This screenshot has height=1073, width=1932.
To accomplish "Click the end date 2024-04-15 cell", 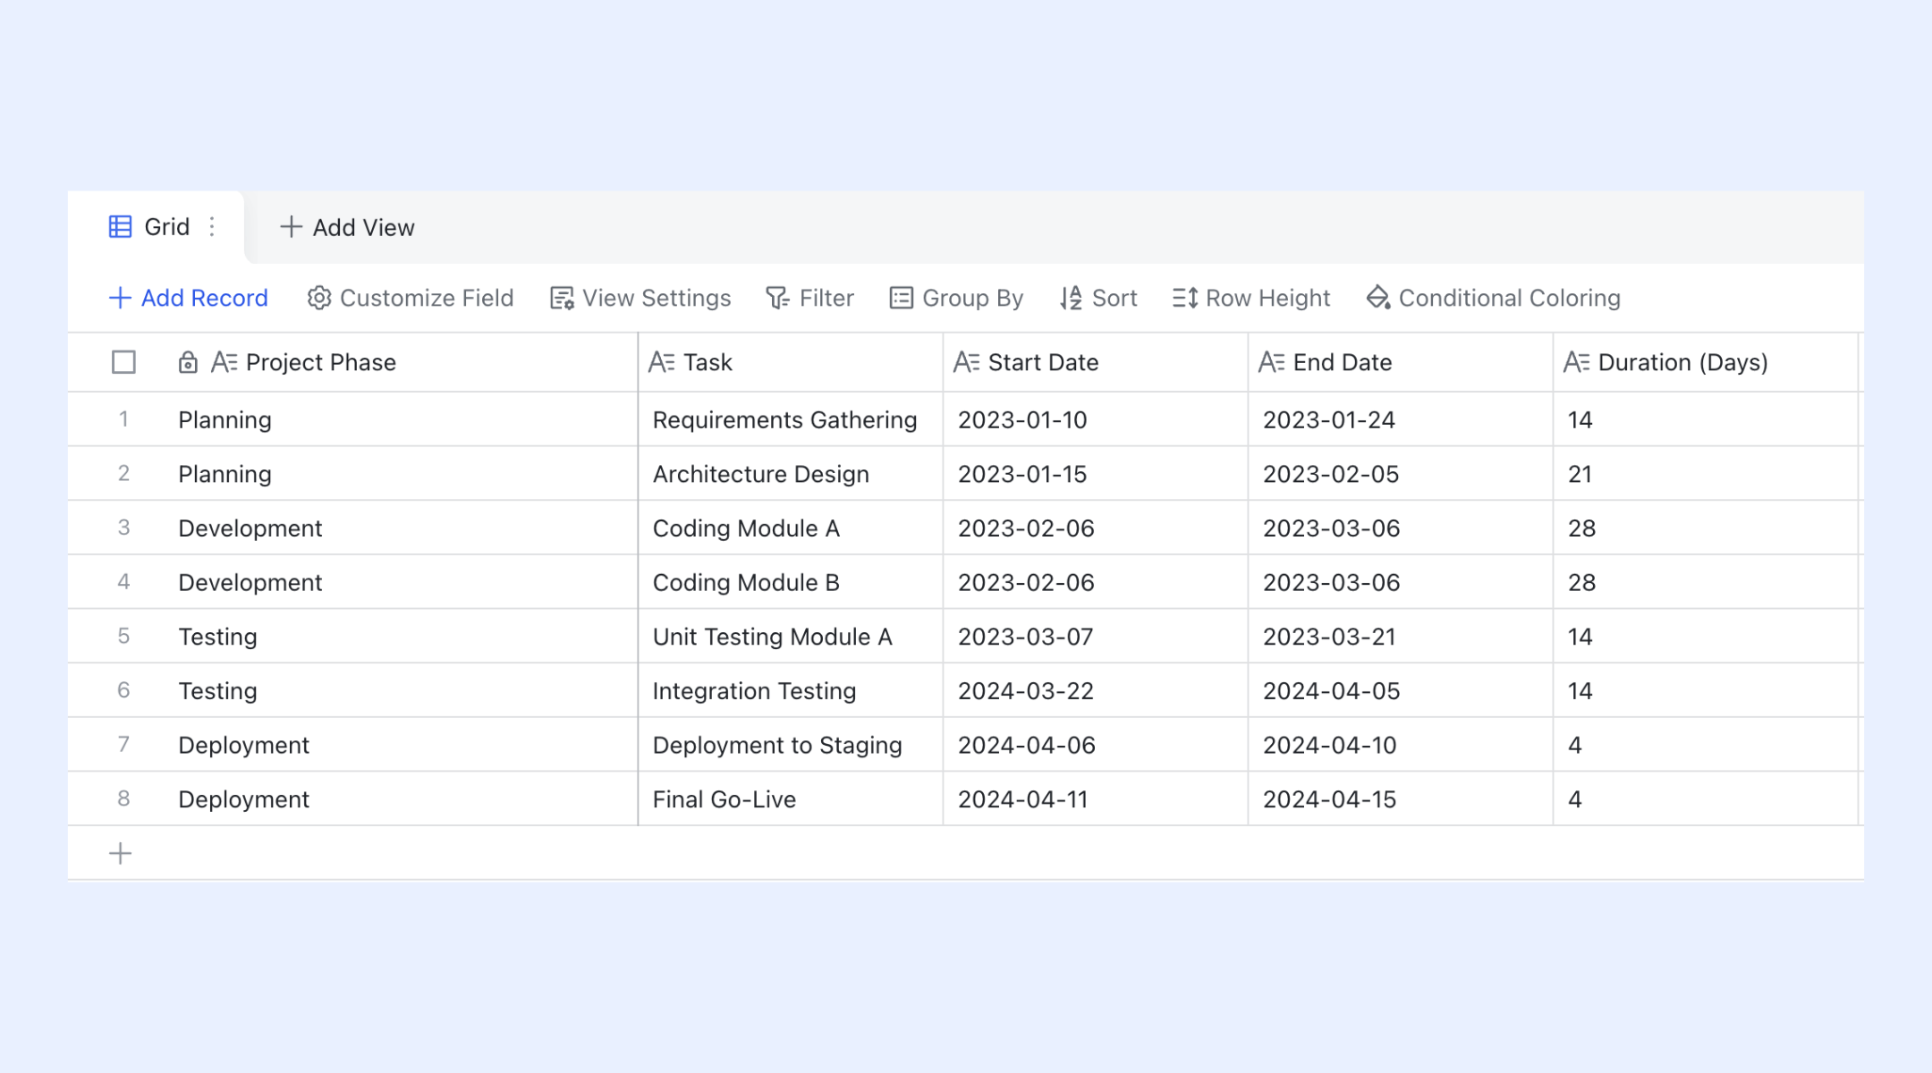I will 1401,799.
